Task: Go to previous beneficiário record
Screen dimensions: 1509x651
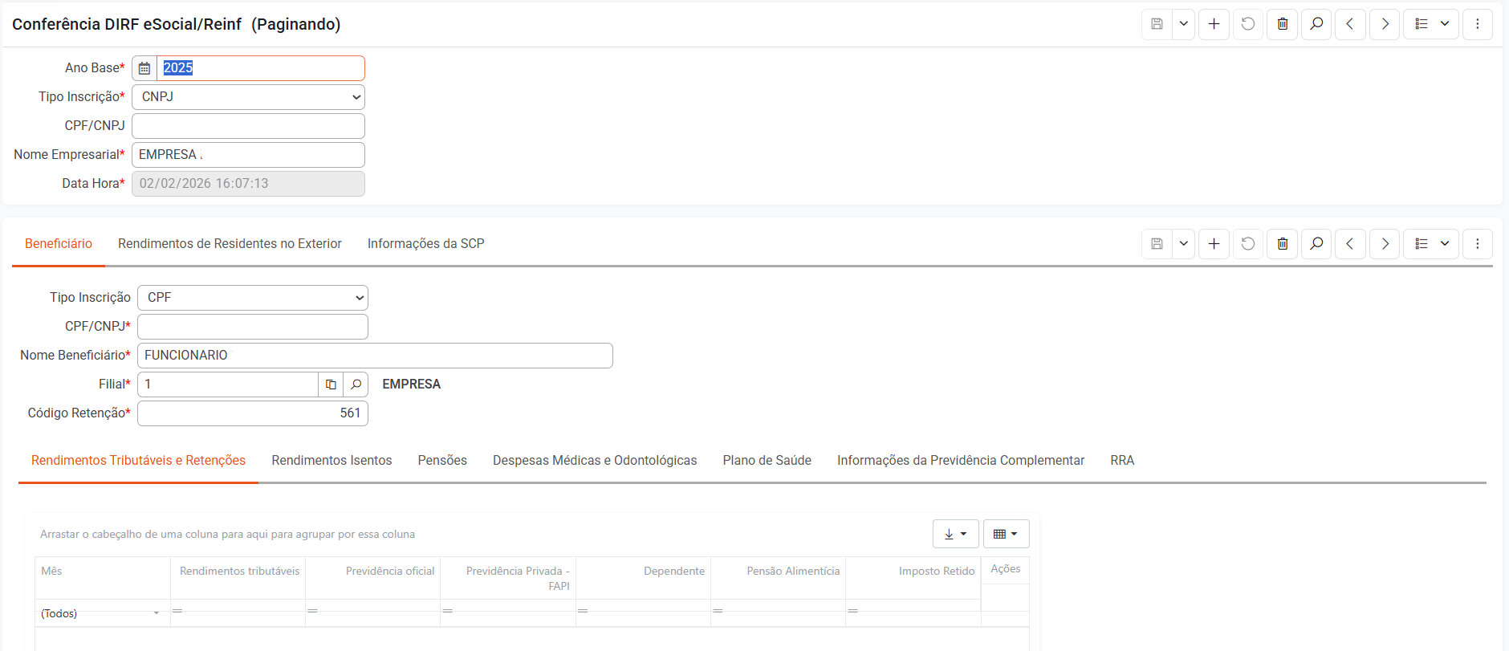Action: click(x=1350, y=244)
